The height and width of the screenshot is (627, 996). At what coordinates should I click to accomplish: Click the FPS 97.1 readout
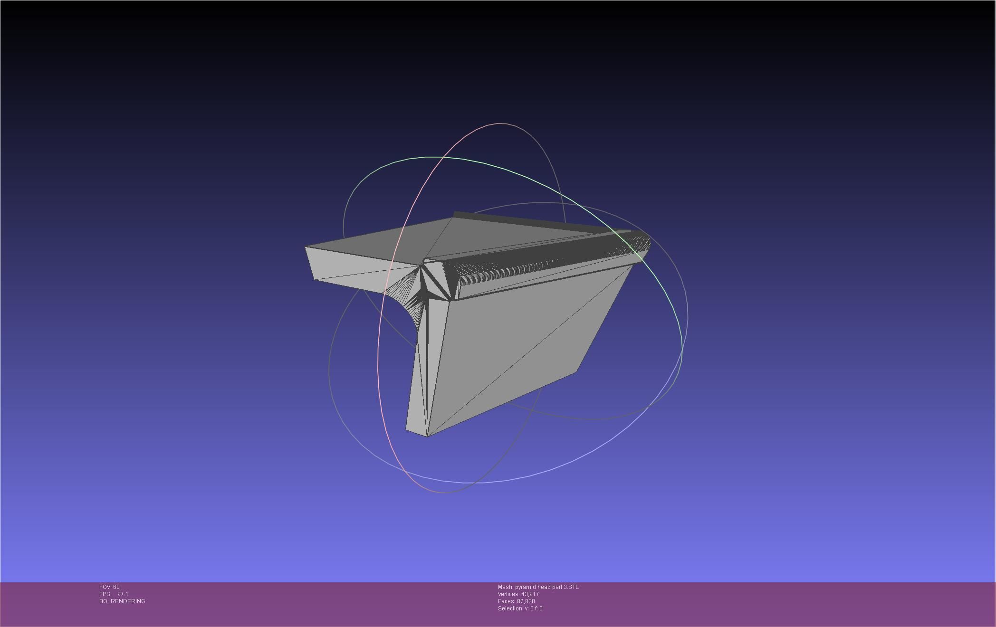(x=114, y=594)
